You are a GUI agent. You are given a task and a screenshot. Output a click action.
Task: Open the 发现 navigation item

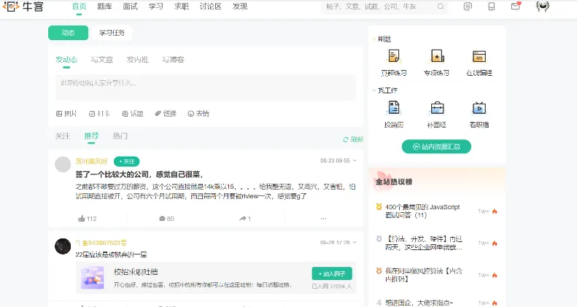[240, 7]
